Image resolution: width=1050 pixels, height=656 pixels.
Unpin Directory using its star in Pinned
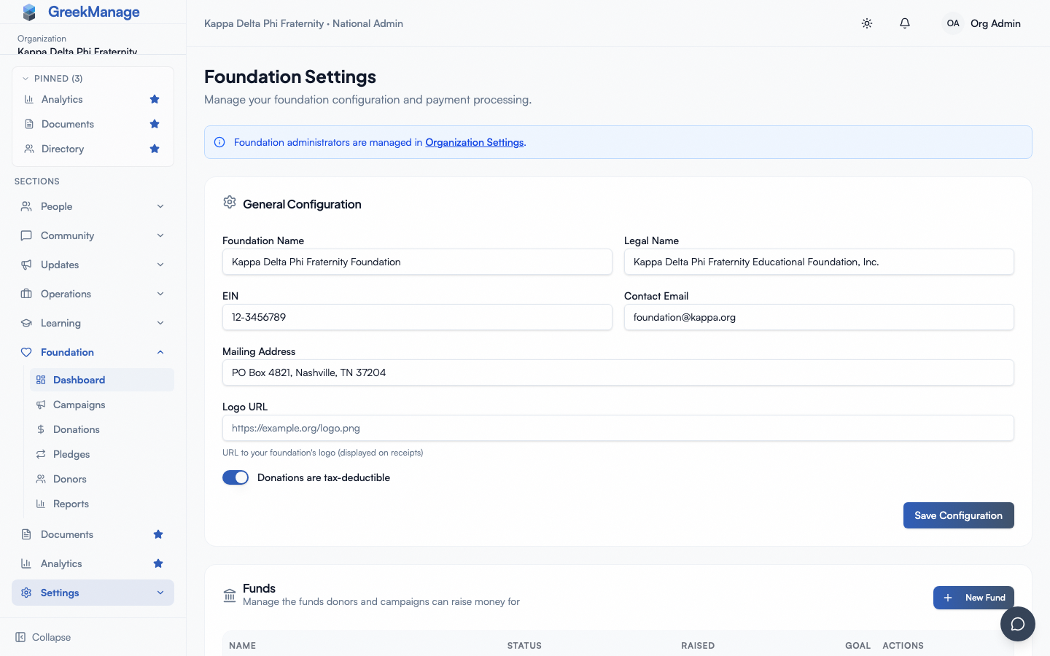click(155, 149)
